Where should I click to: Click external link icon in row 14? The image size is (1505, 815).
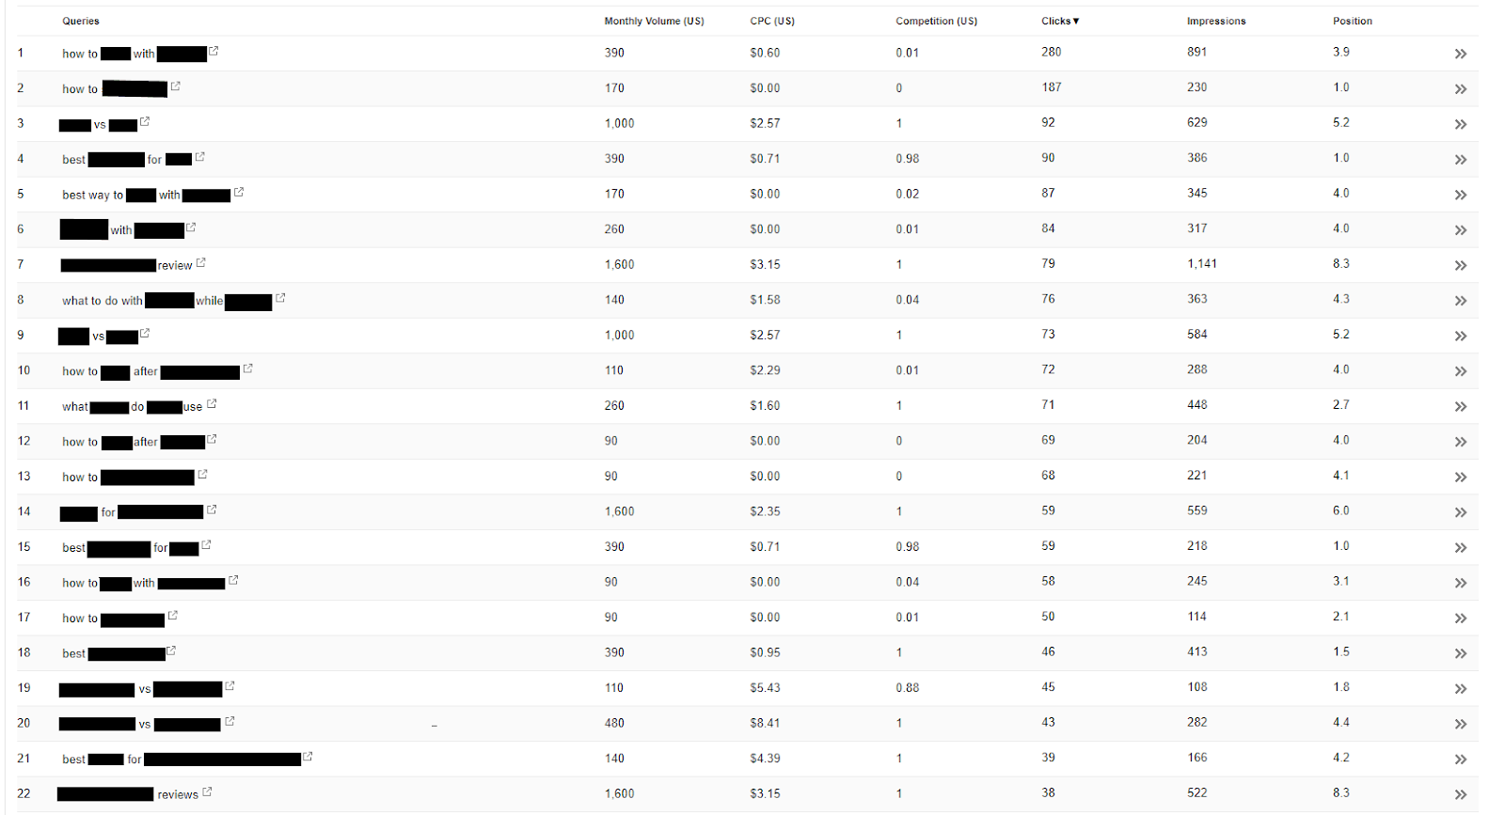(x=212, y=509)
